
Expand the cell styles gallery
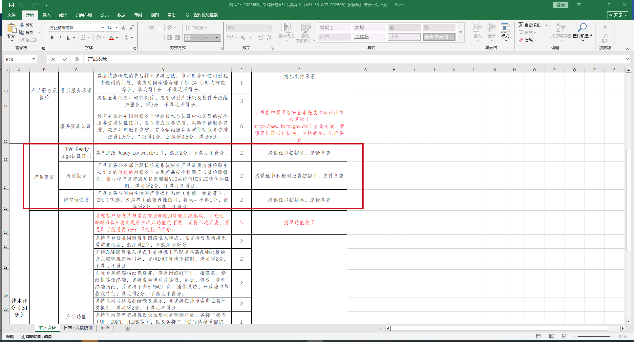click(461, 32)
